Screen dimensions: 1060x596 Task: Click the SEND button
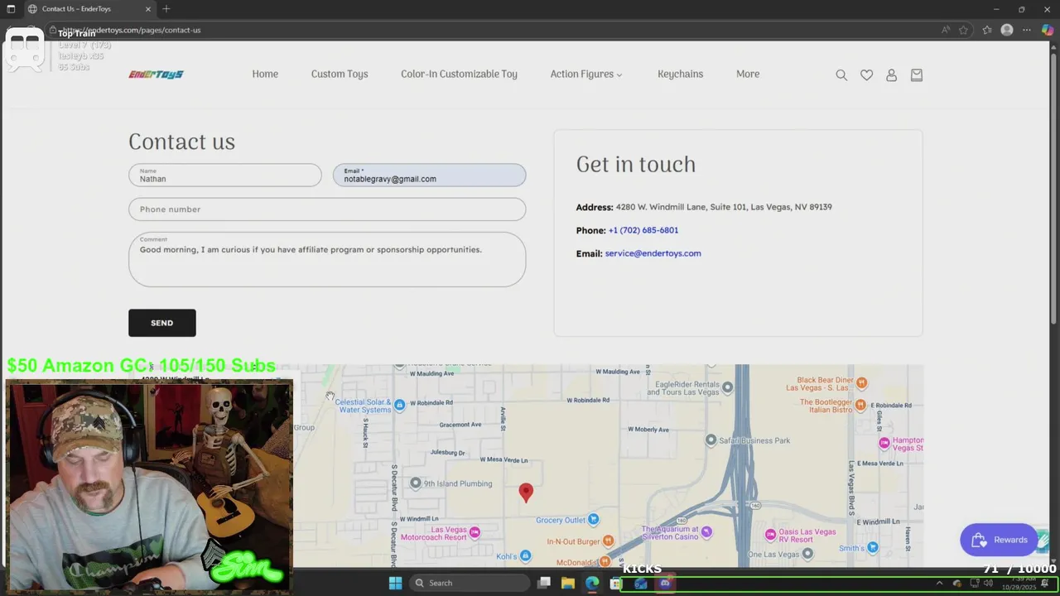(162, 323)
